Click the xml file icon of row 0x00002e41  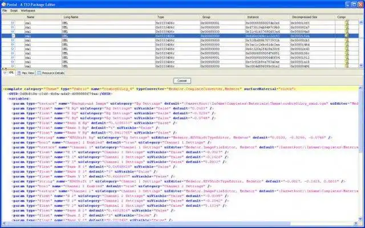point(13,49)
